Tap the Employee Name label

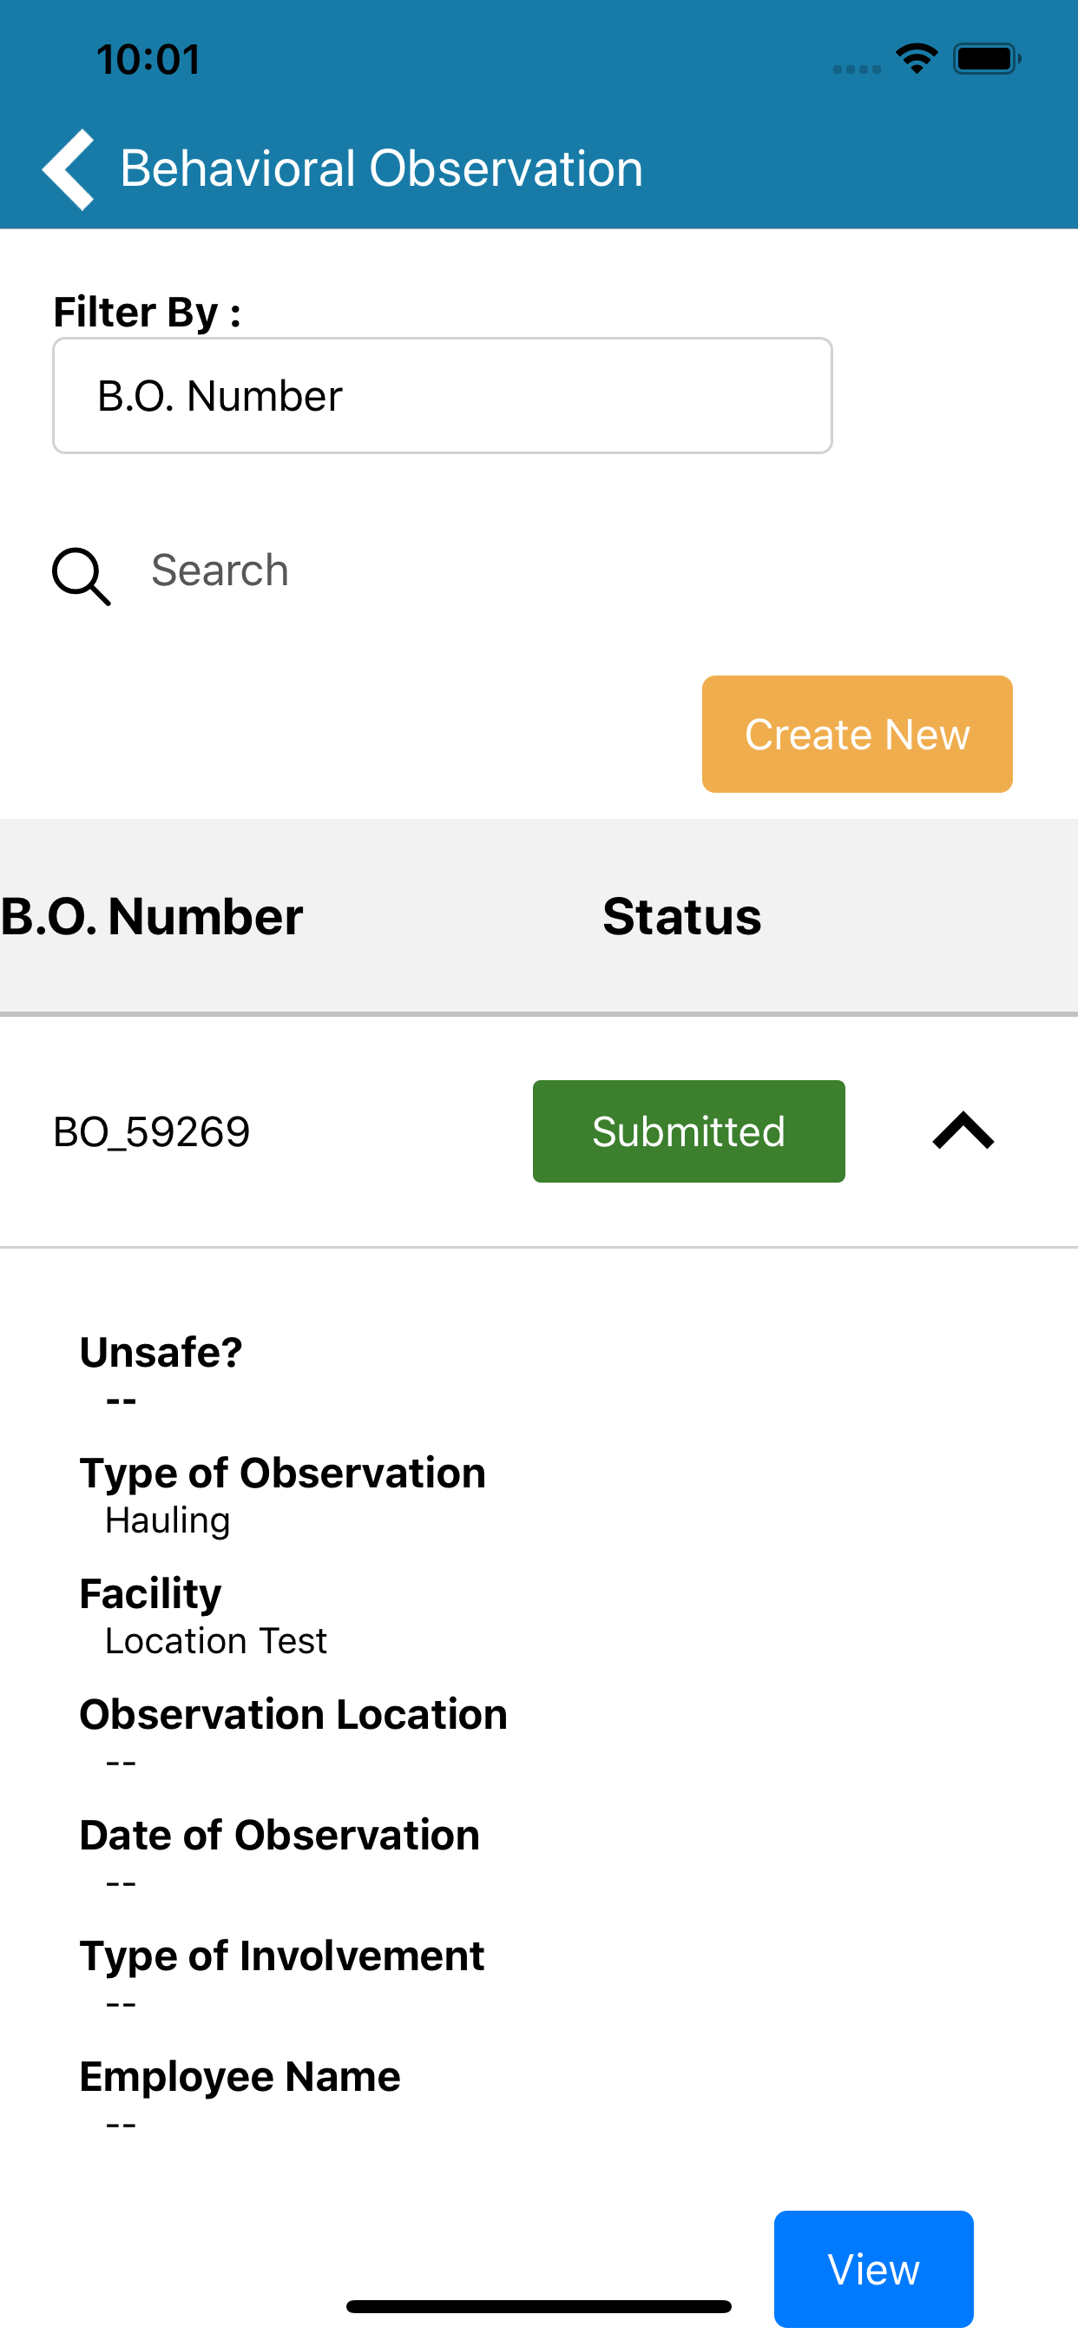240,2076
